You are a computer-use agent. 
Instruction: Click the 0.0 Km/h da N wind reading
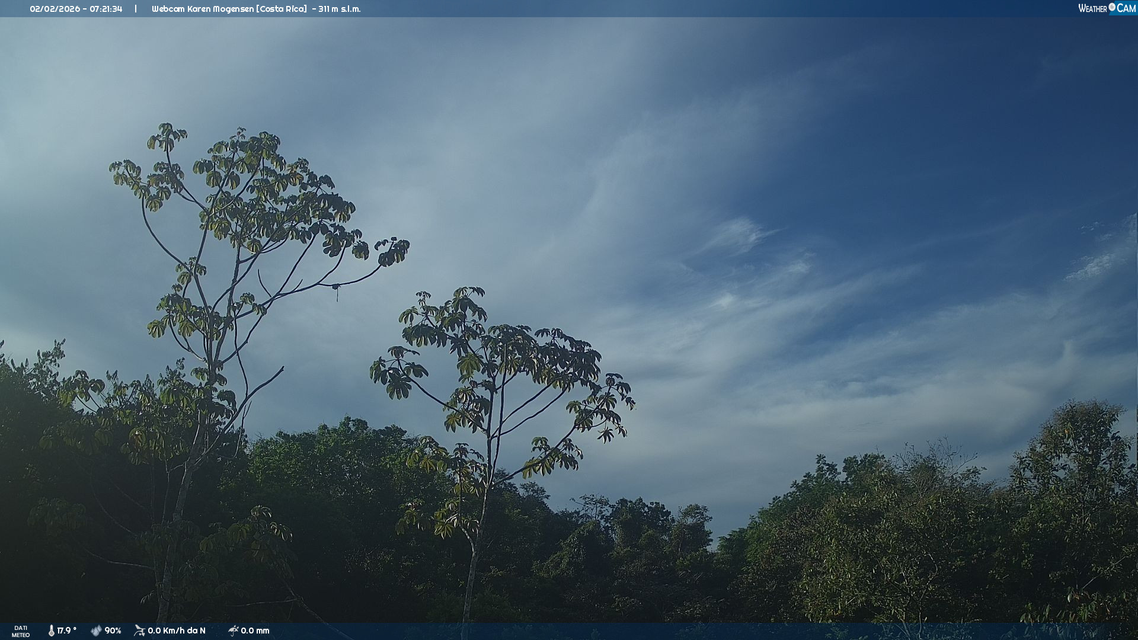(177, 631)
